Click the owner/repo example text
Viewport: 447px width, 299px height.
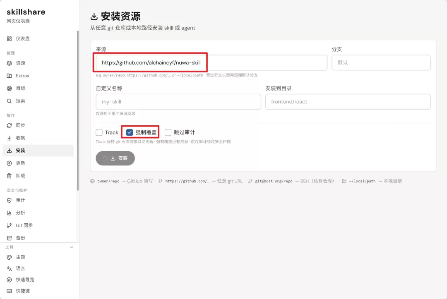108,181
